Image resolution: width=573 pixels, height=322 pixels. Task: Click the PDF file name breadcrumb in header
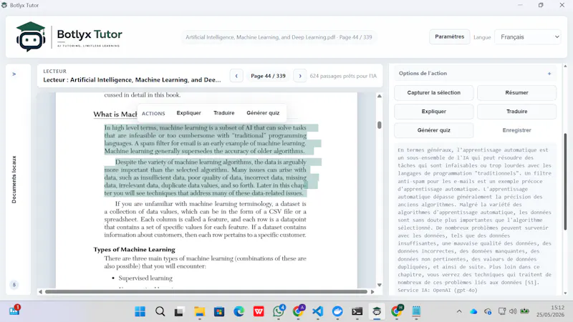click(x=279, y=37)
